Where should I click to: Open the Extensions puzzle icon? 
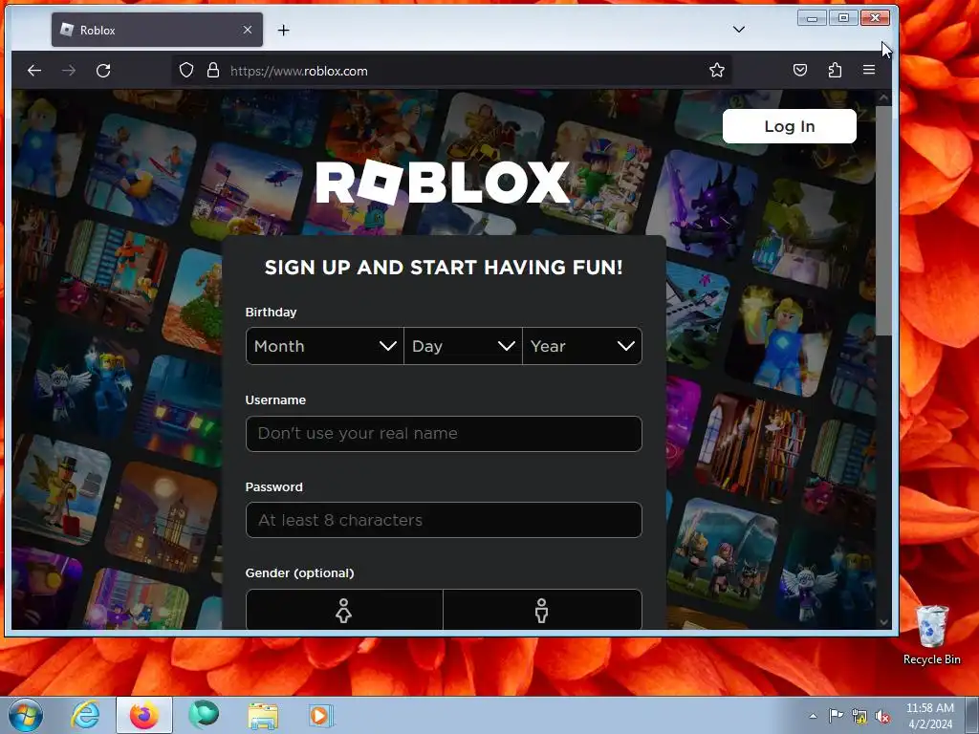[x=835, y=70]
